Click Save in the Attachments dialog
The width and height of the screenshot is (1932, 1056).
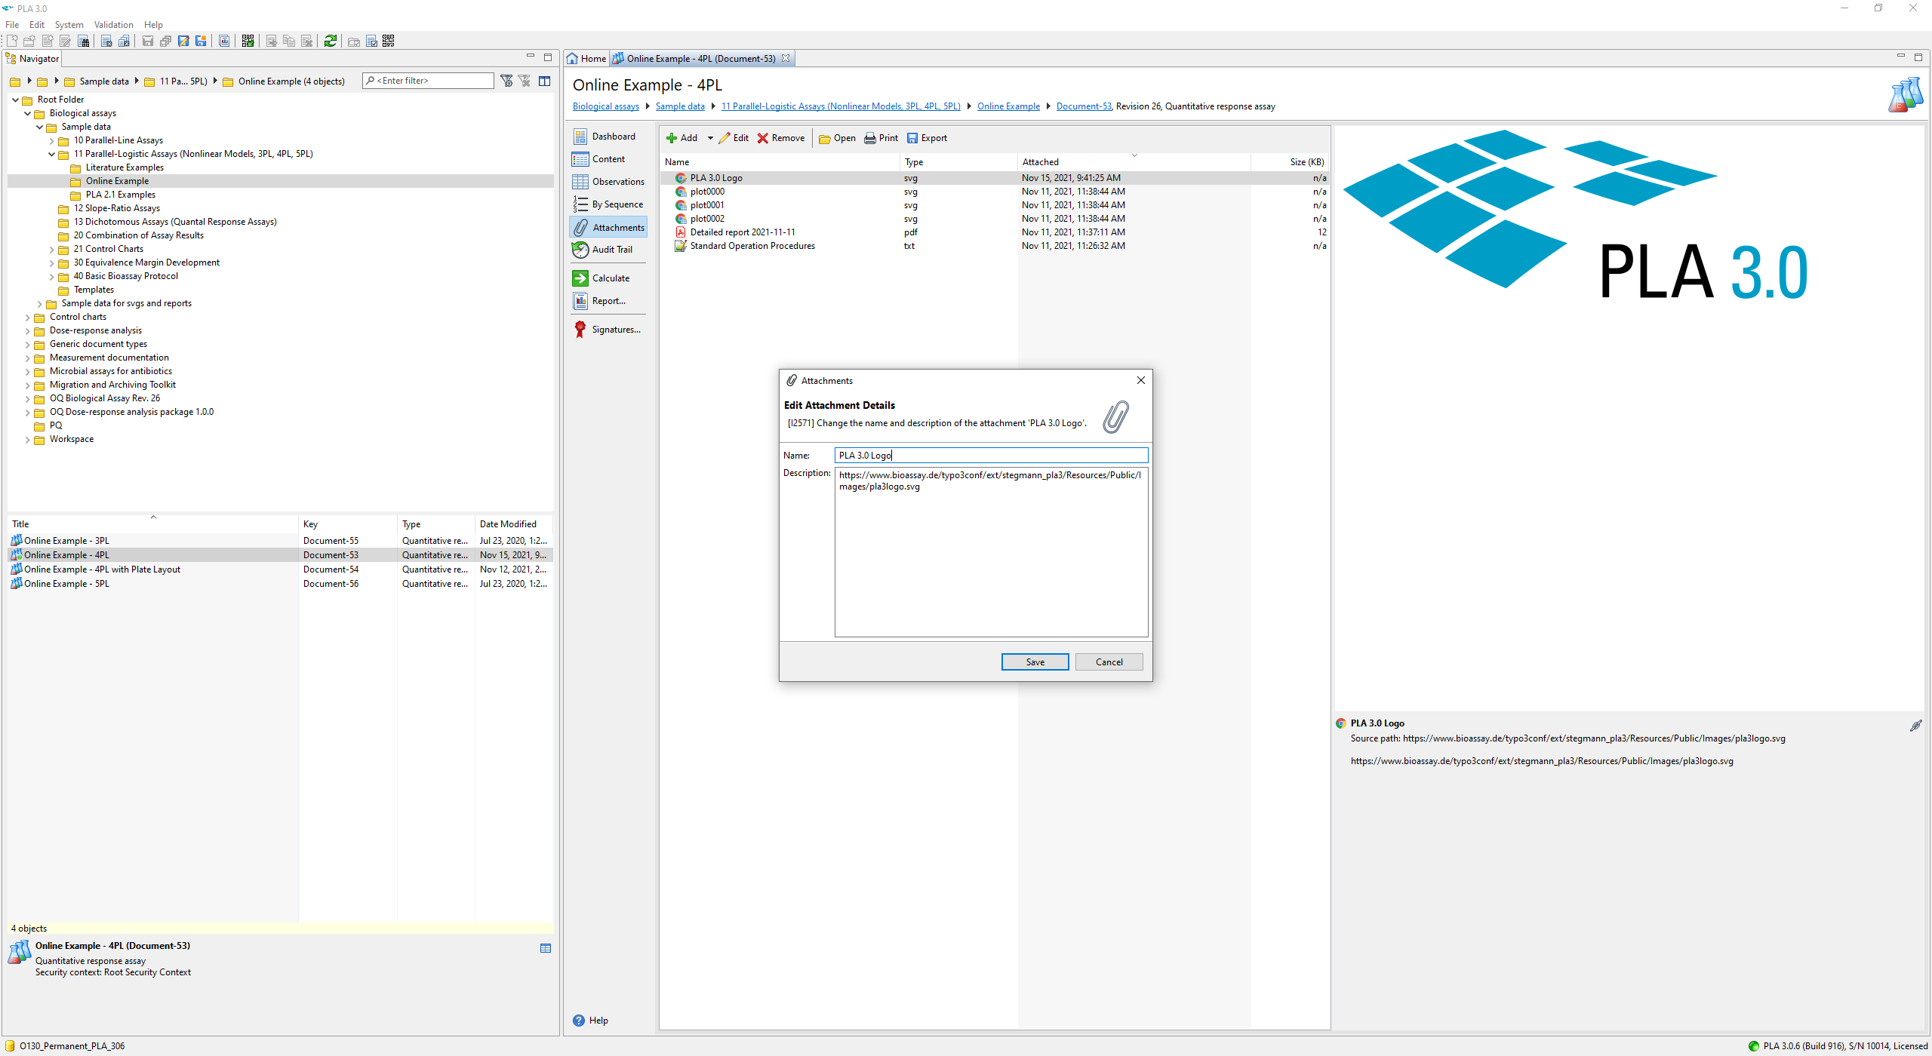coord(1035,662)
